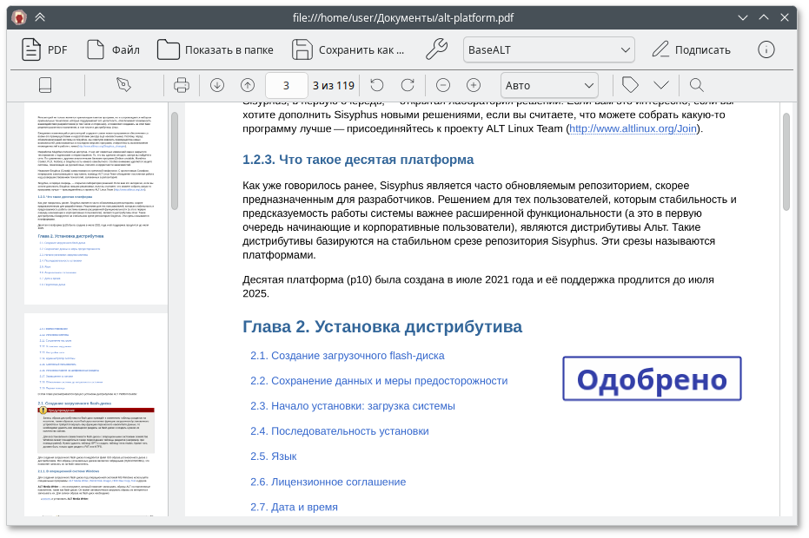
Task: Open the «Файл» menu
Action: click(116, 49)
